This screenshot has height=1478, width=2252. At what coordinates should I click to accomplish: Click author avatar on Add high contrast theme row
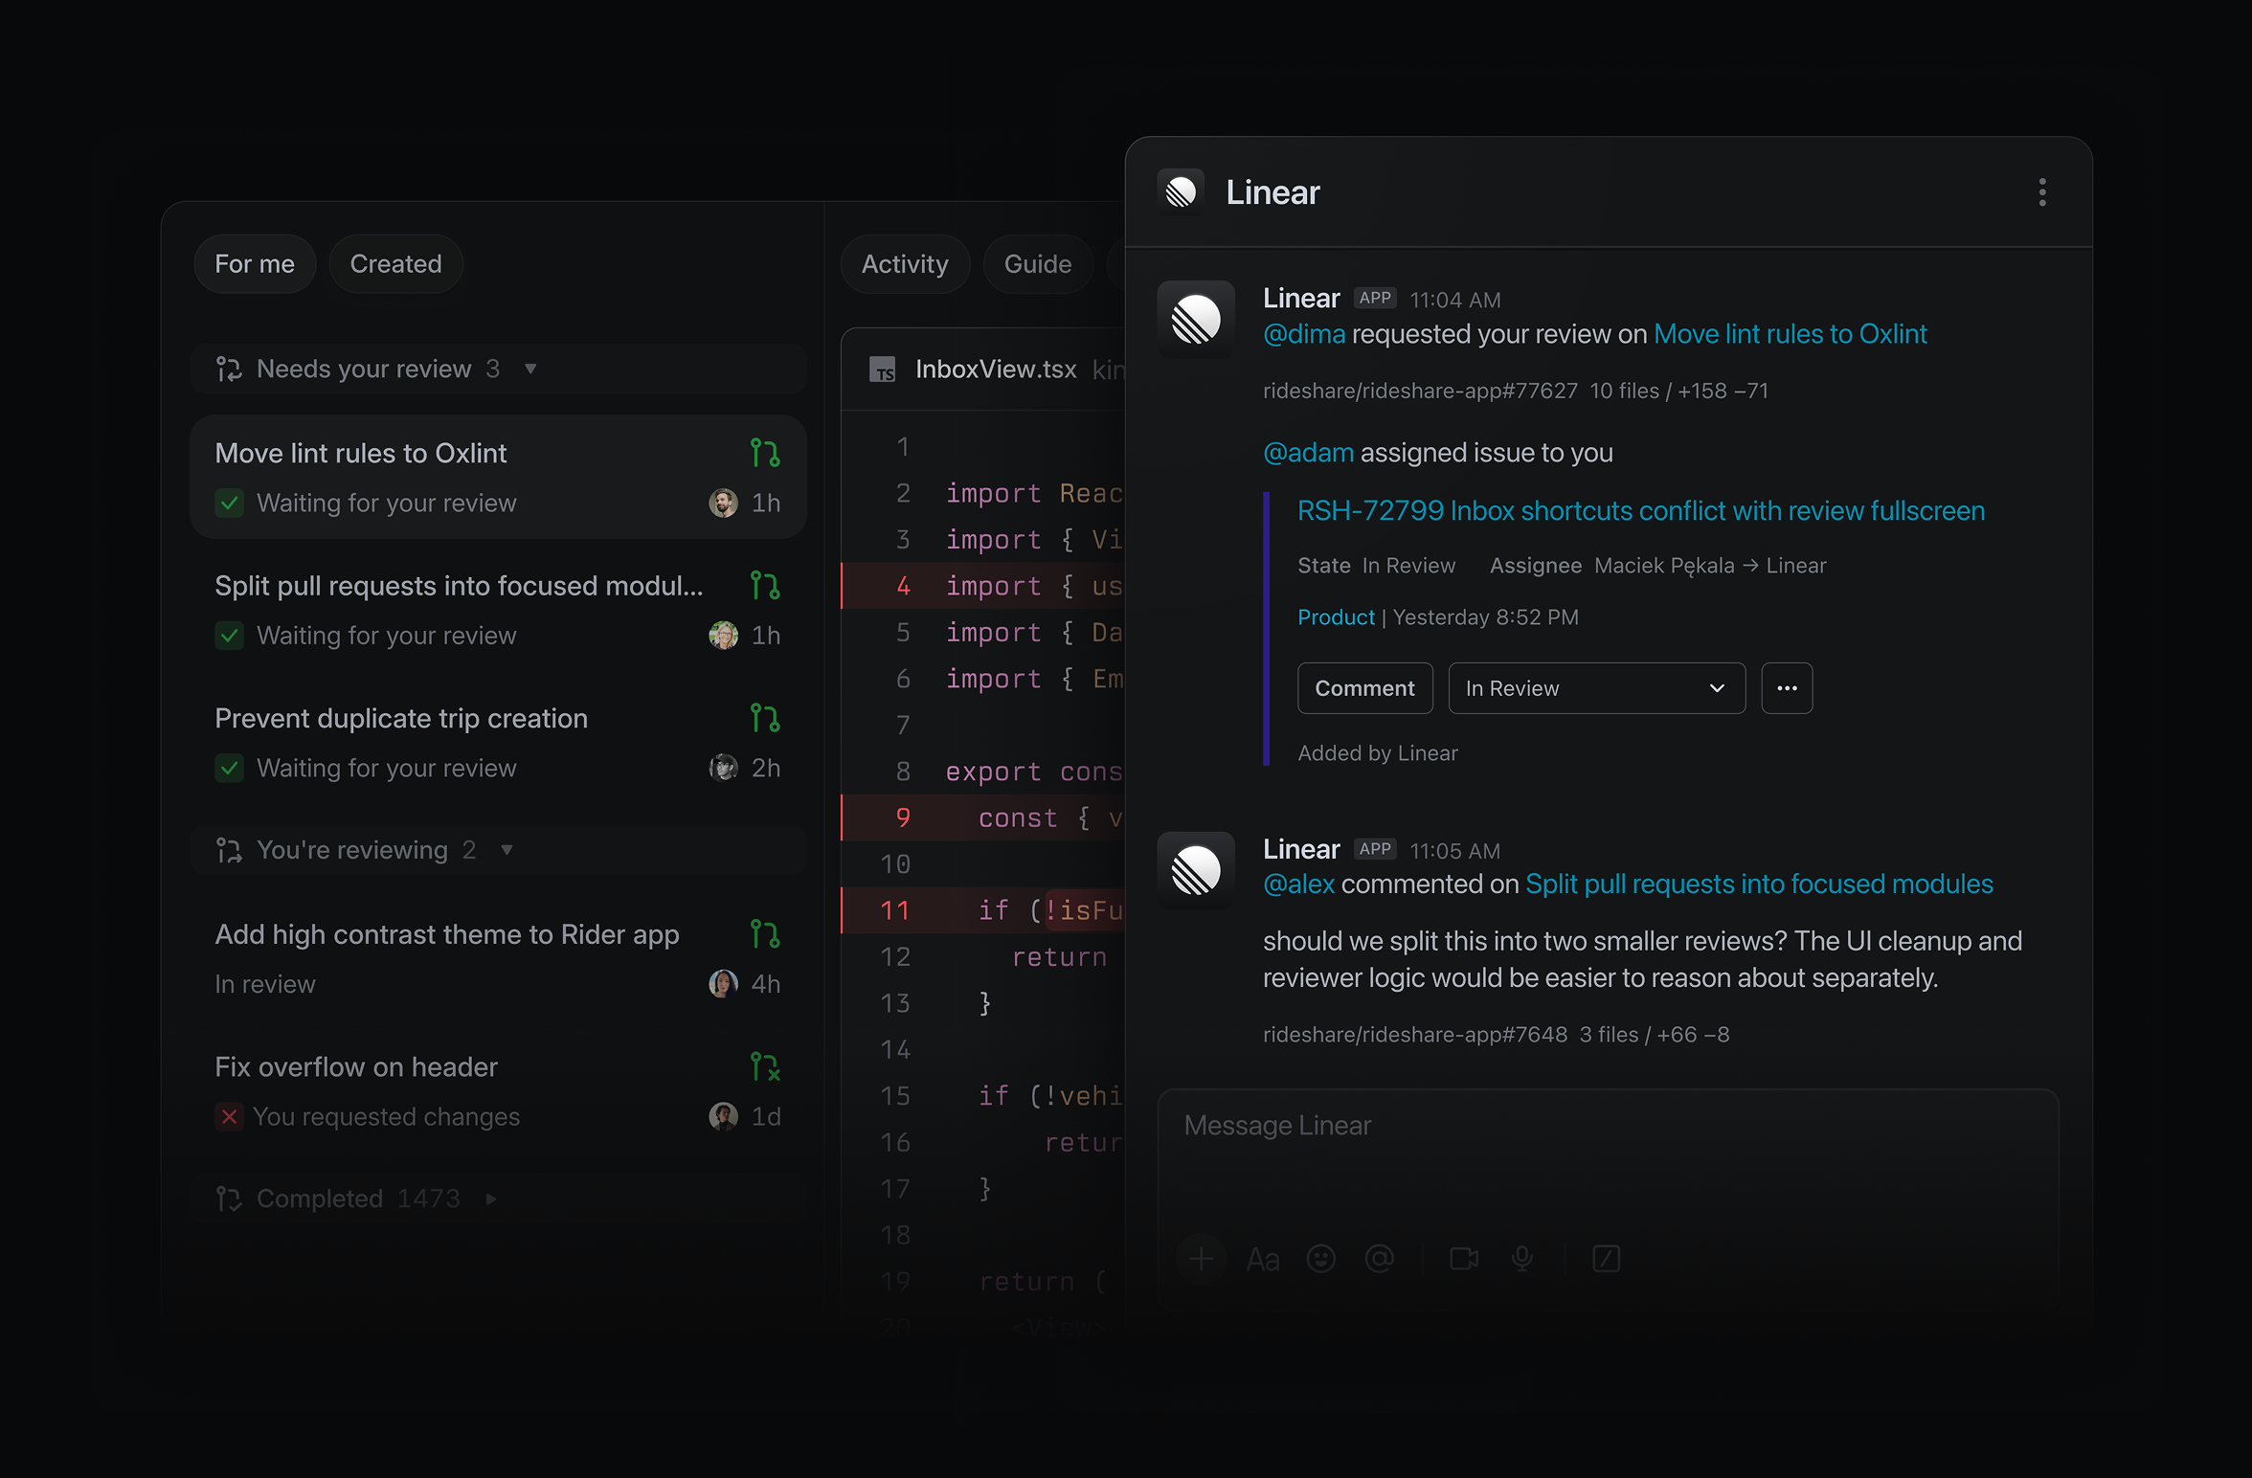[723, 983]
